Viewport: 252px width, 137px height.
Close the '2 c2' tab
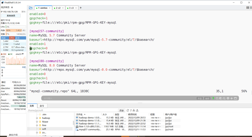coord(63,8)
